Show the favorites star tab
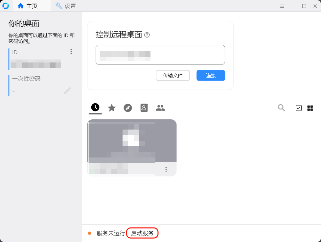Image resolution: width=321 pixels, height=242 pixels. [112, 108]
